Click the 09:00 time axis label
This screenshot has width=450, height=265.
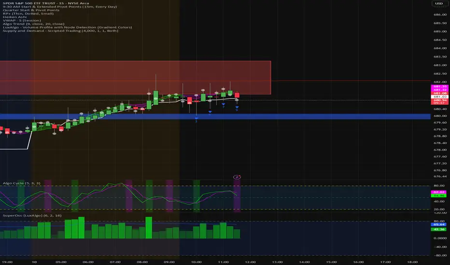point(169,262)
